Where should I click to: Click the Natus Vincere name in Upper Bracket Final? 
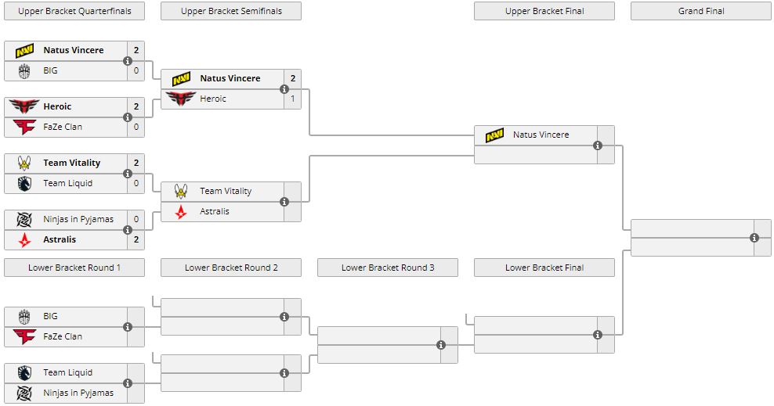[541, 135]
